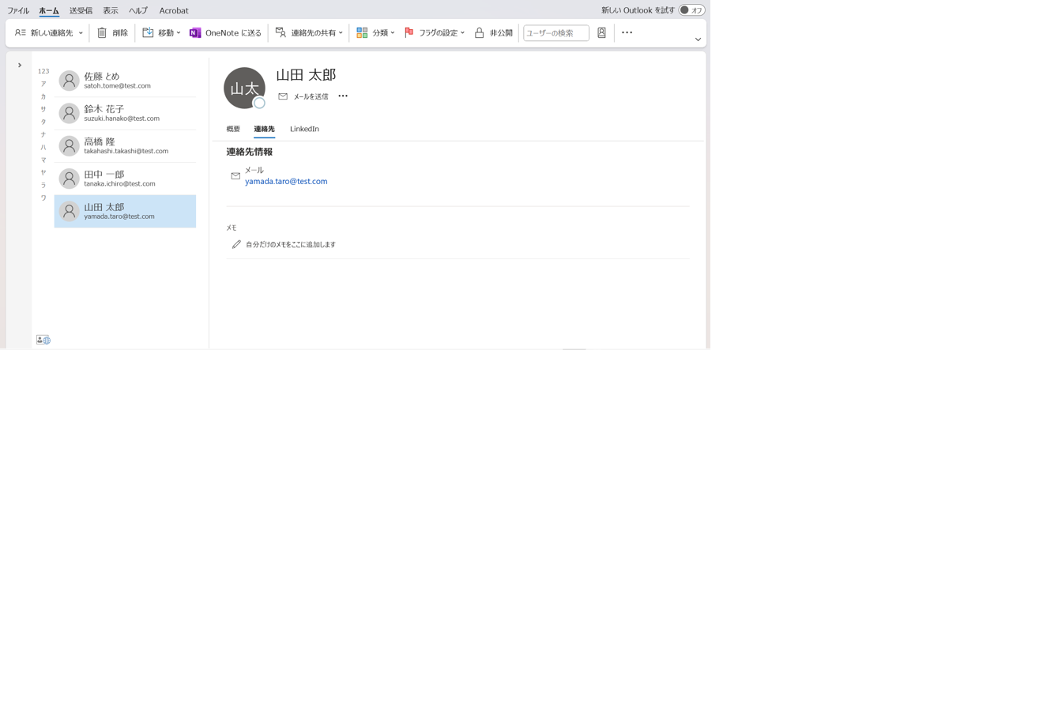
Task: Jump to タ in index
Action: [43, 122]
